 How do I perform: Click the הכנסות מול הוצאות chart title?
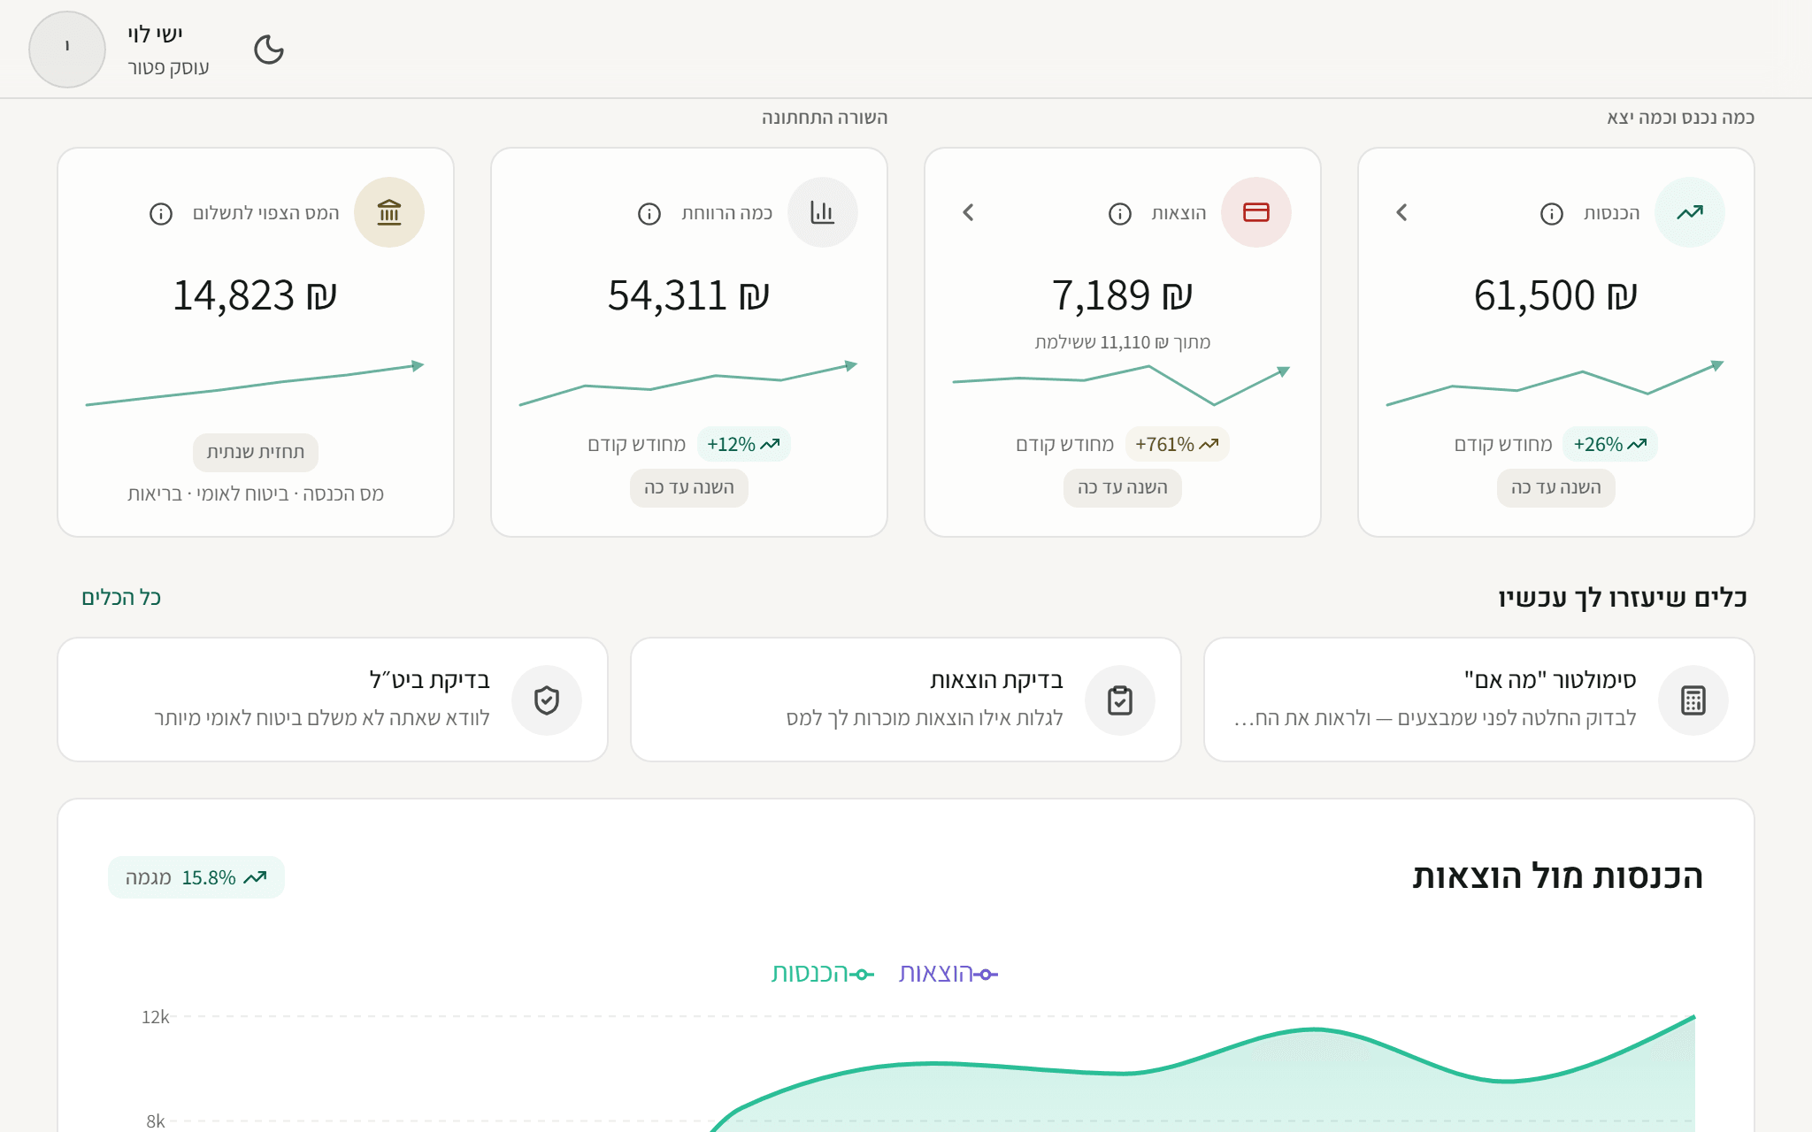tap(1558, 876)
